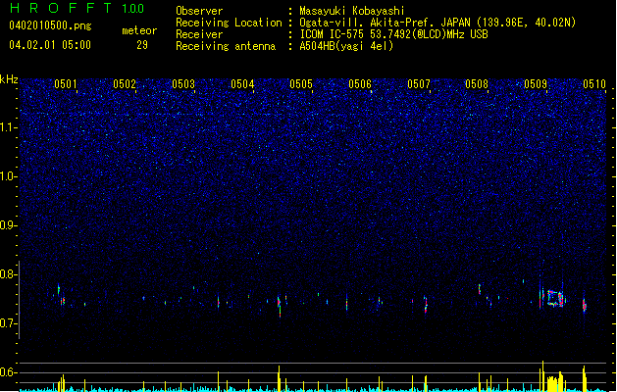
Task: Click the HROFFT 1.0.0 title text
Action: coord(77,8)
